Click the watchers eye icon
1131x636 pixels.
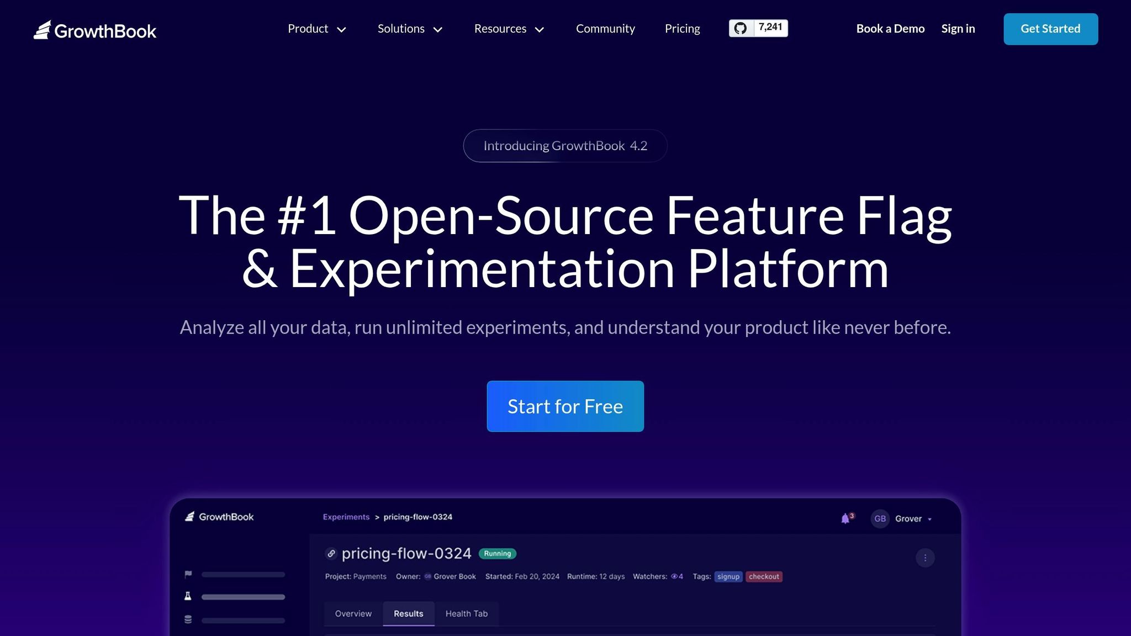point(674,576)
